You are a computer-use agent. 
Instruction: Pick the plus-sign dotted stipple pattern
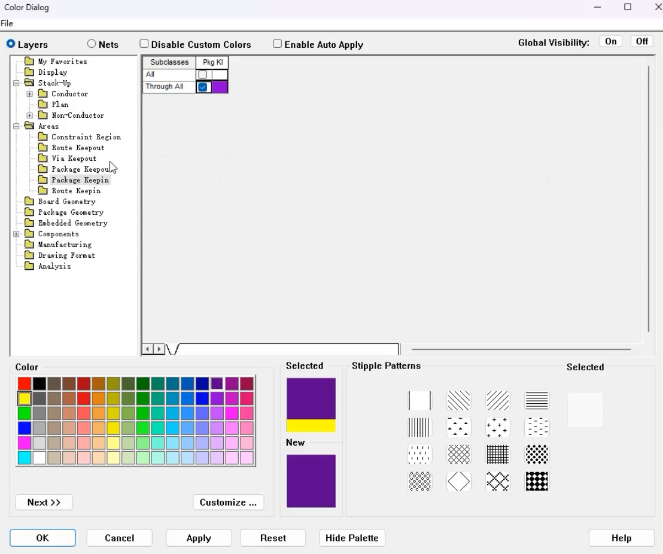point(498,428)
